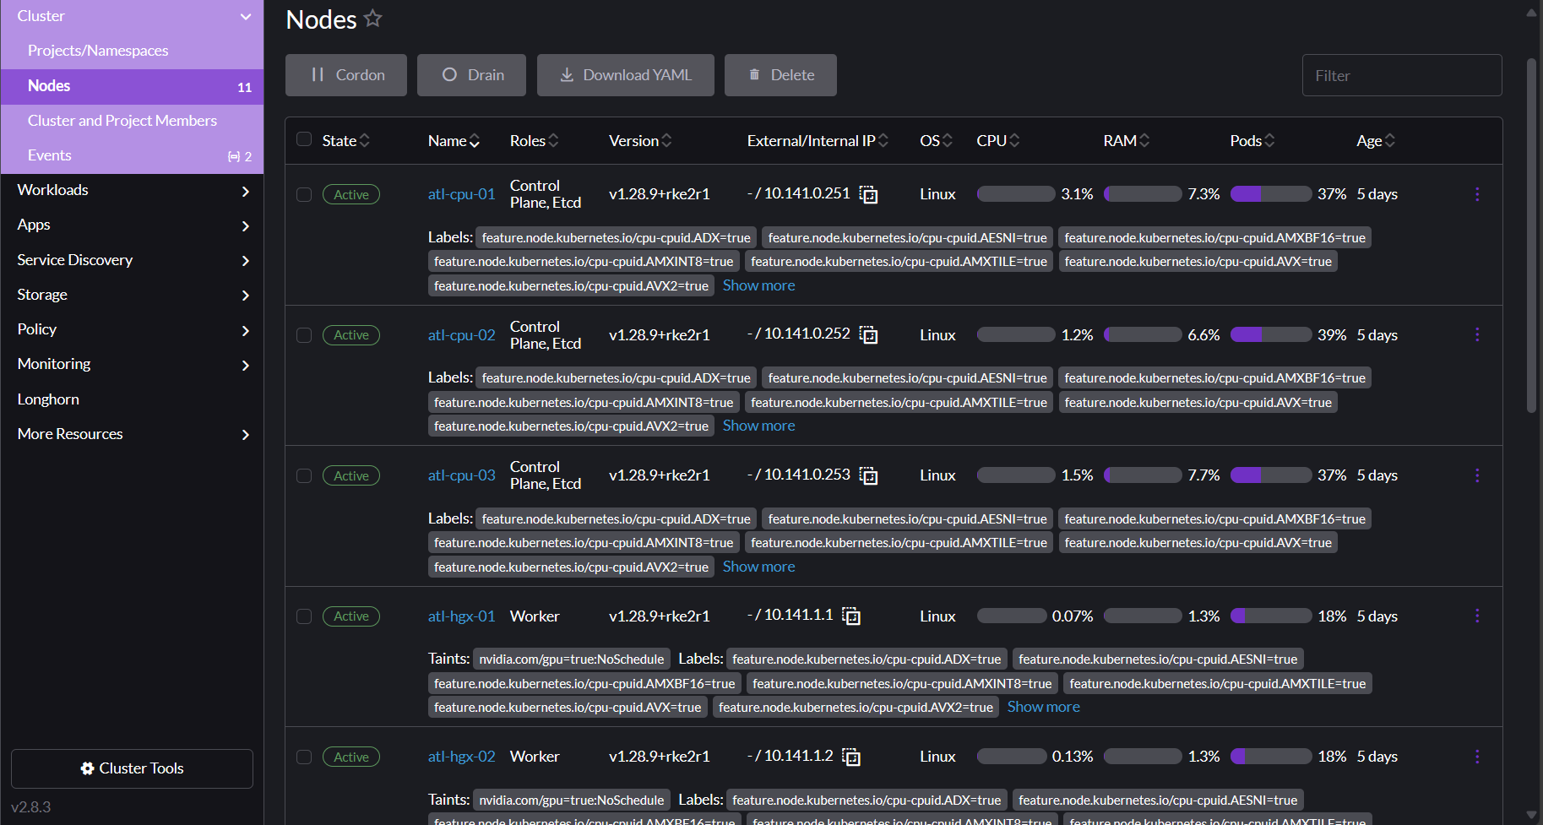
Task: Open the atl-cpu-03 node details link
Action: 461,475
